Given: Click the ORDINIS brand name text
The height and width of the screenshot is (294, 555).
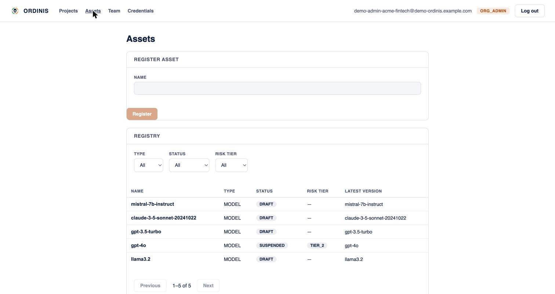Looking at the screenshot, I should (36, 11).
